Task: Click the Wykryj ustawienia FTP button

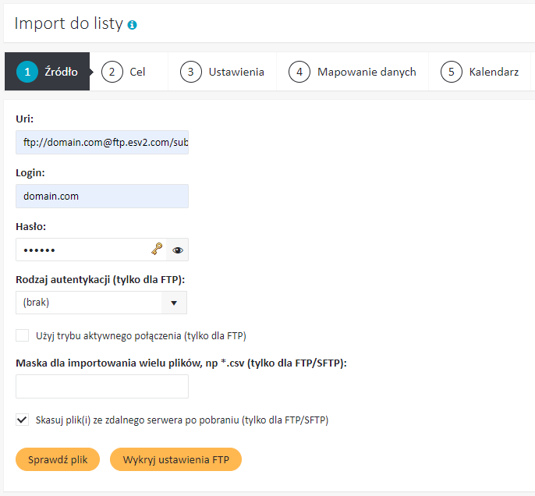Action: point(175,459)
